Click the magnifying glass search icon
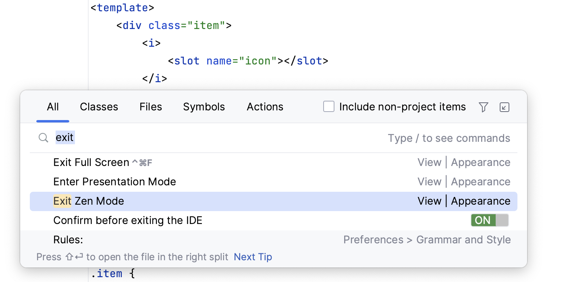Screen dimensions: 569x282 coord(43,137)
